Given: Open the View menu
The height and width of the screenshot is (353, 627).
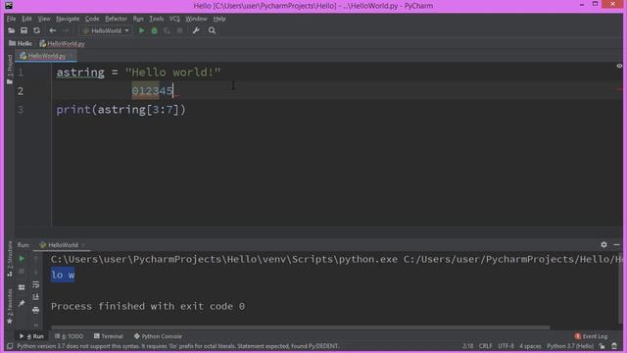Looking at the screenshot, I should tap(44, 19).
